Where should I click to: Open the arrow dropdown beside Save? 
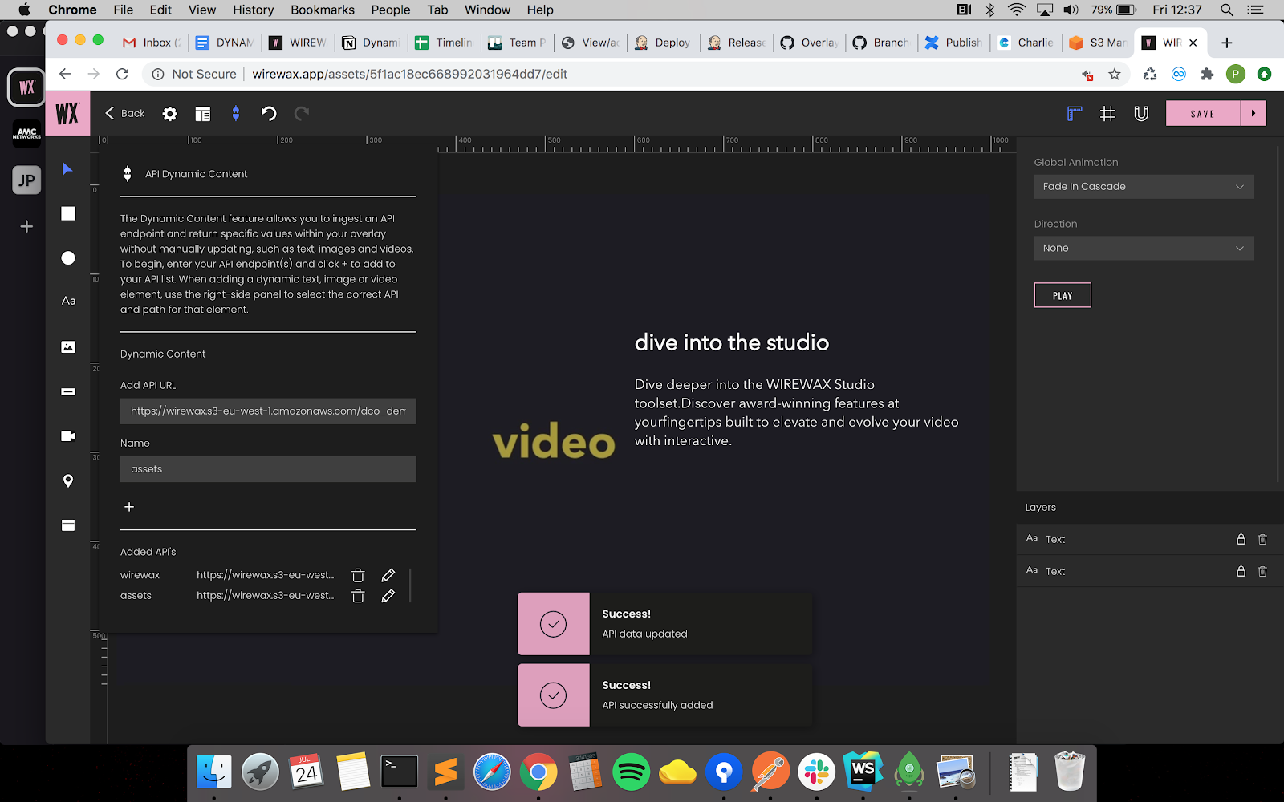click(1254, 114)
